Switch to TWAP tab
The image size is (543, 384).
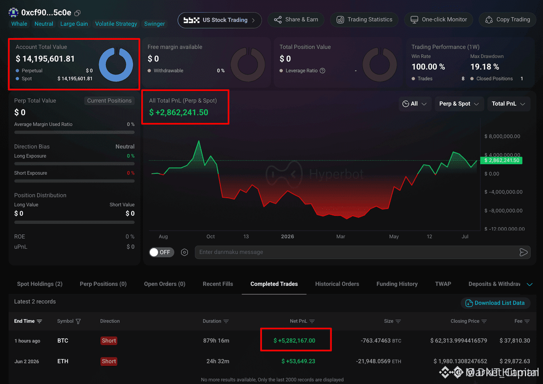click(x=443, y=284)
